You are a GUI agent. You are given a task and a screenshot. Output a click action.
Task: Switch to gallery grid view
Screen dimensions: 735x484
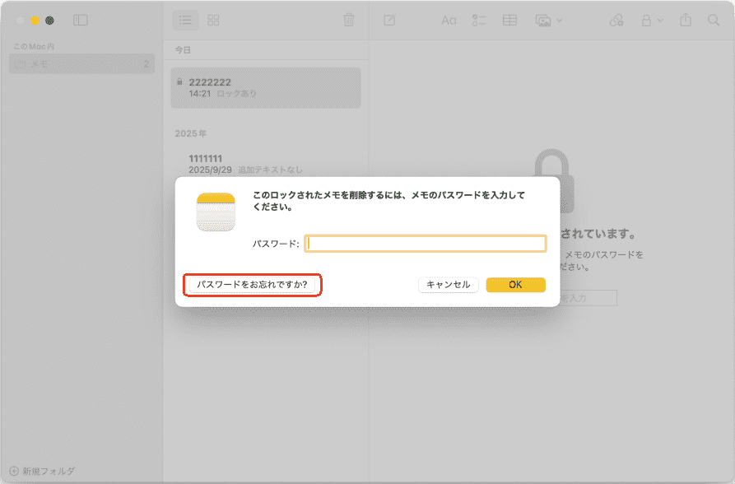click(213, 20)
